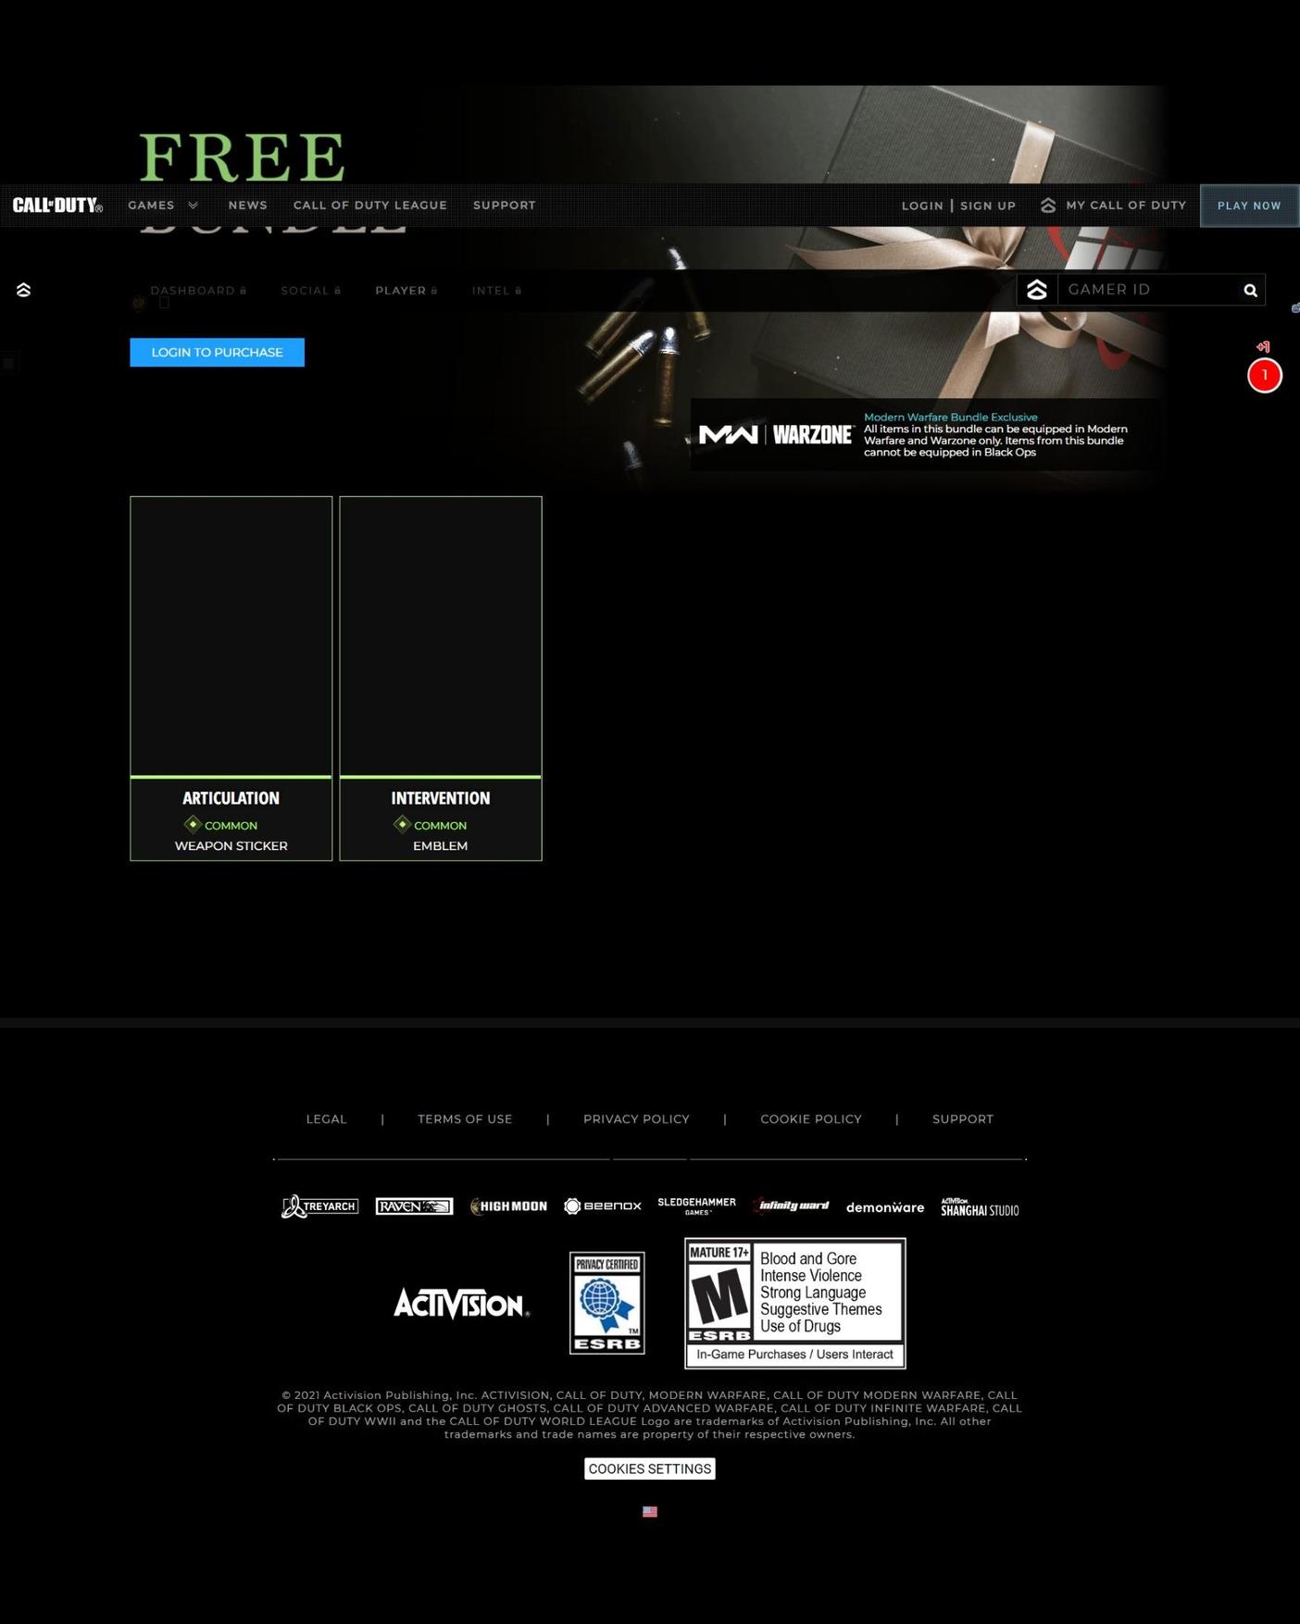This screenshot has height=1624, width=1300.
Task: Select the Player tab
Action: click(x=406, y=291)
